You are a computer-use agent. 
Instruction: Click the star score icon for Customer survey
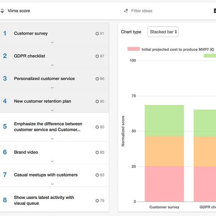click(97, 34)
